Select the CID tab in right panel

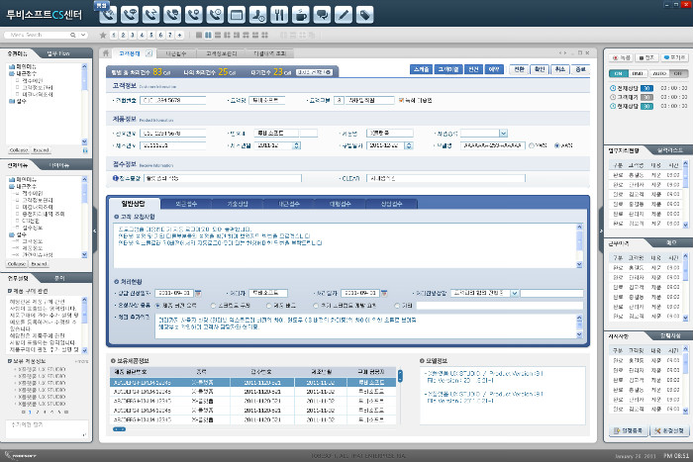(x=618, y=73)
